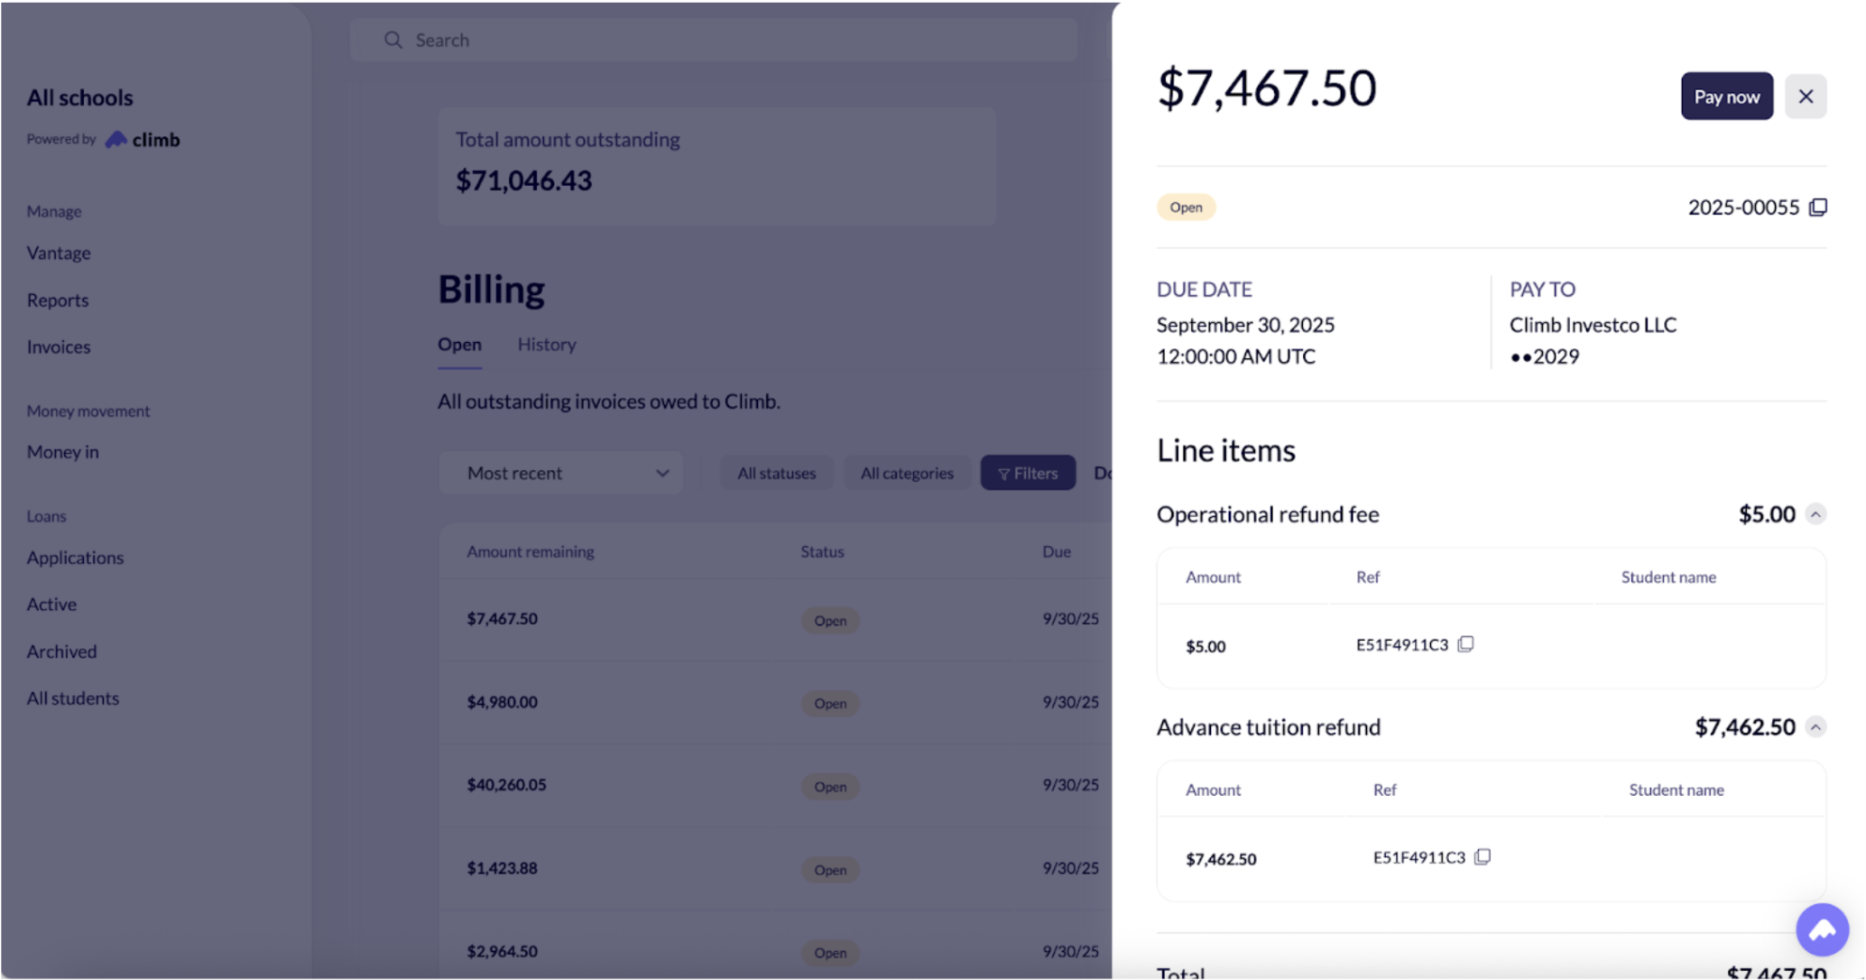Screen dimensions: 1866x980
Task: Collapse the Operational refund fee section
Action: (1815, 514)
